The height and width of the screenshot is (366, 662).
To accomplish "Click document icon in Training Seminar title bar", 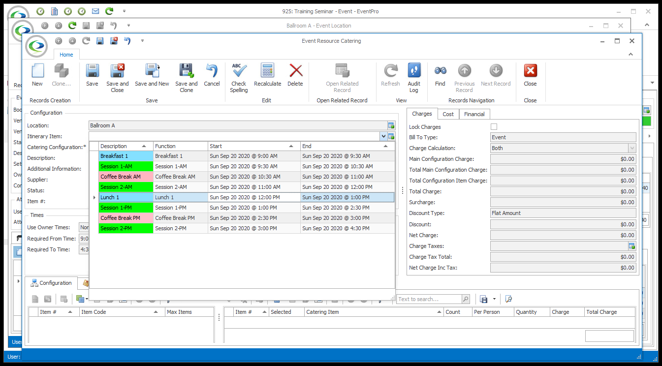I will point(54,10).
